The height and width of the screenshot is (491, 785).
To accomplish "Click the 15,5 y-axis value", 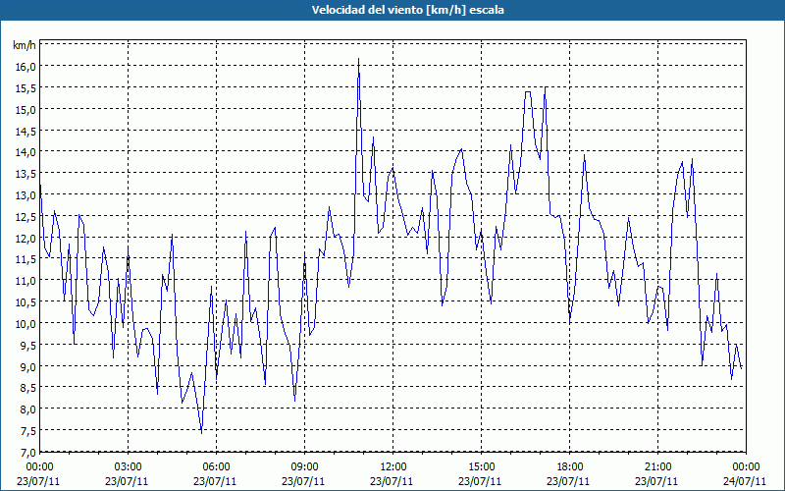I will click(x=25, y=88).
